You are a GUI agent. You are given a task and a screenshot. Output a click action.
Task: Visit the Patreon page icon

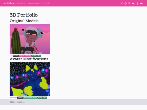130,3
